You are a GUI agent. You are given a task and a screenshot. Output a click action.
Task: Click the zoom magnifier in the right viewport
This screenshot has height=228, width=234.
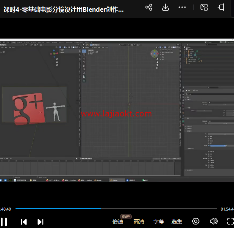pos(157,59)
